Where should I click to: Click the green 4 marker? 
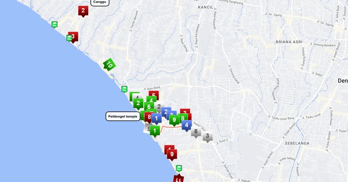(152, 100)
